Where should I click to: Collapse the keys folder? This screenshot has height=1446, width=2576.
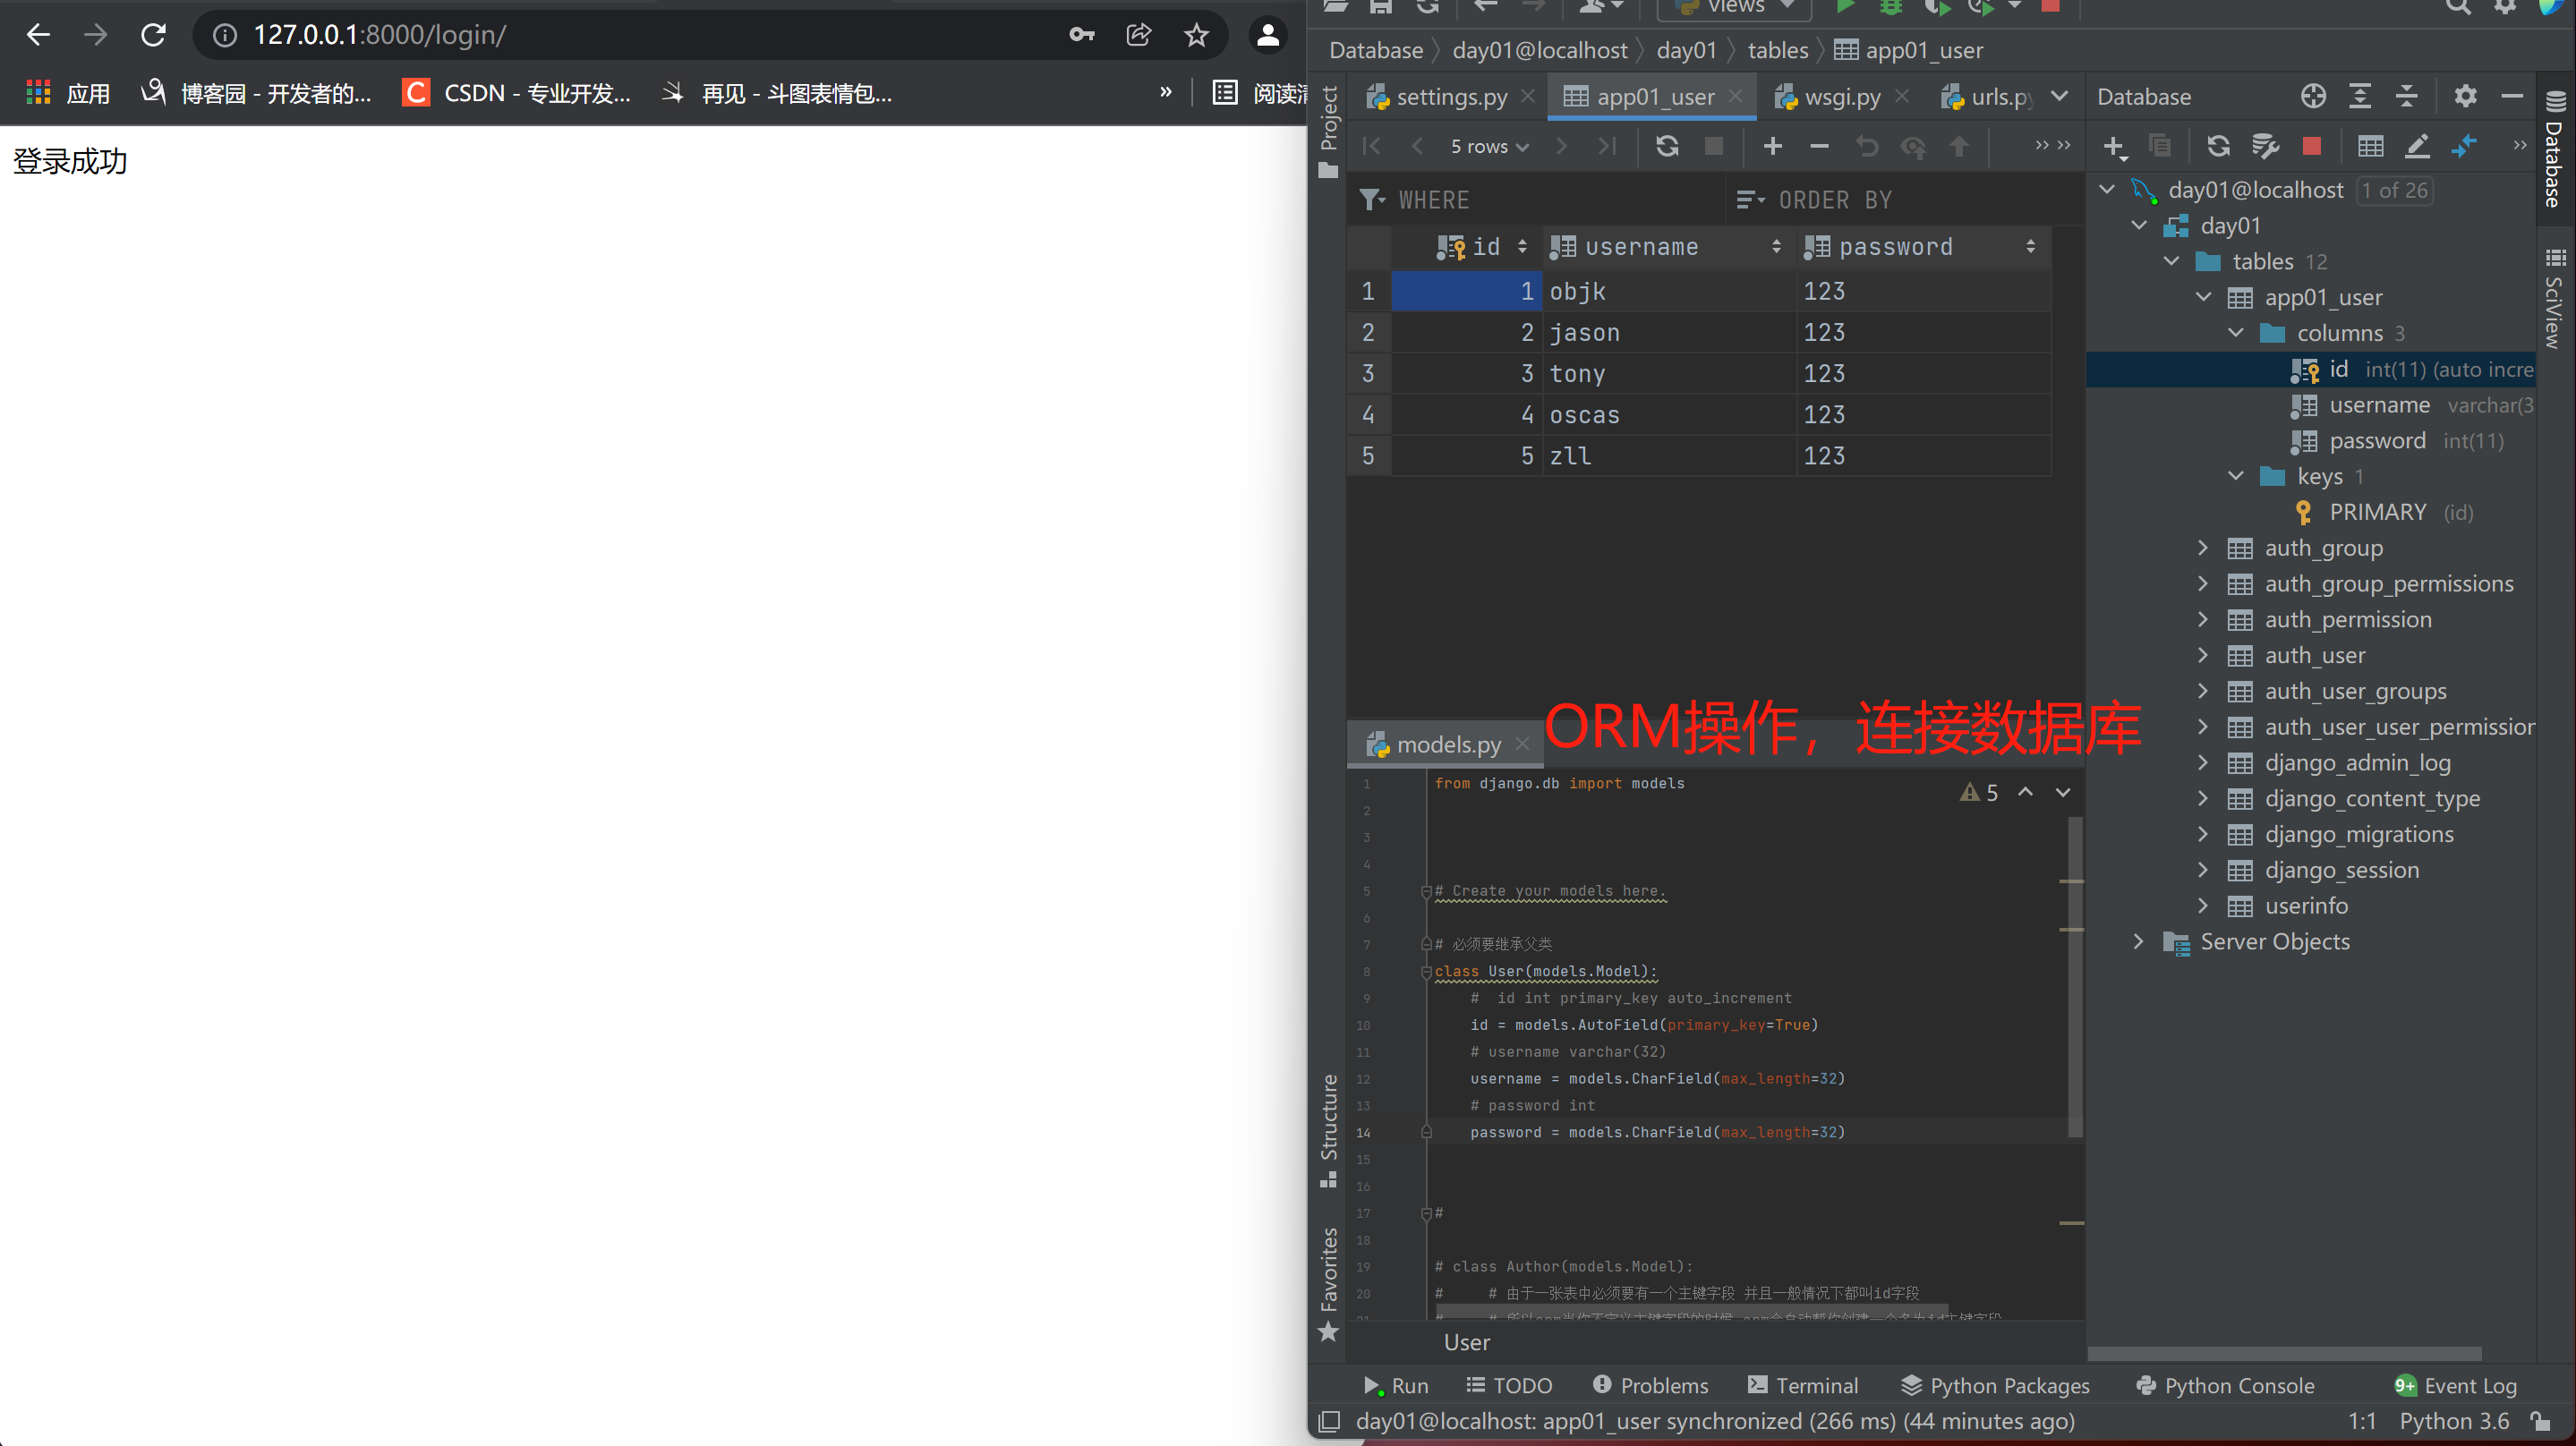[x=2236, y=476]
